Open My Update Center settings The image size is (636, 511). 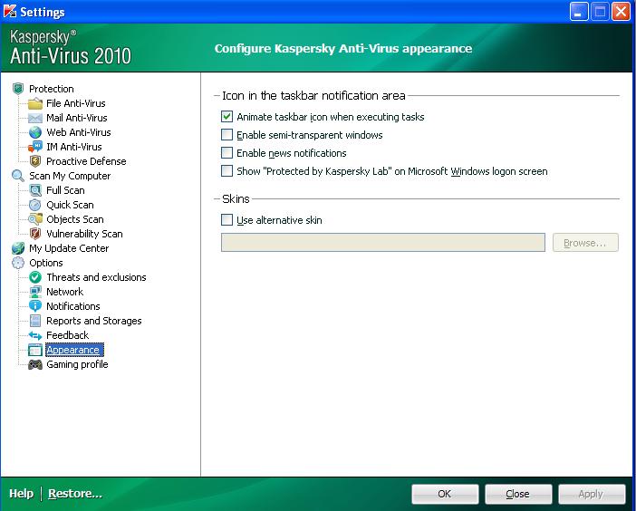[69, 248]
